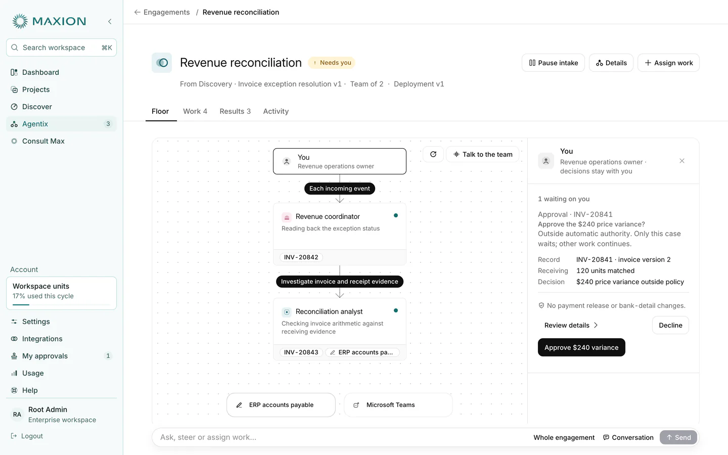Open Settings page
This screenshot has width=728, height=455.
pos(61,322)
